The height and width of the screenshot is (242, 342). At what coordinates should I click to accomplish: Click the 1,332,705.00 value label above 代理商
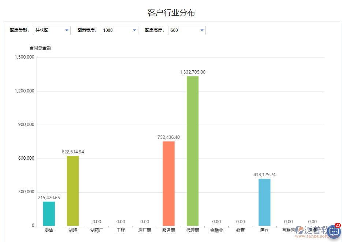click(192, 72)
